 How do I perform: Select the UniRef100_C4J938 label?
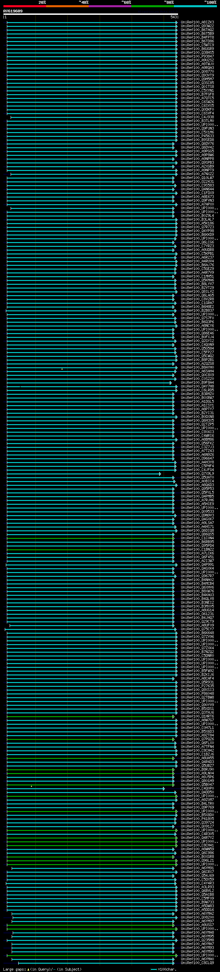click(197, 117)
